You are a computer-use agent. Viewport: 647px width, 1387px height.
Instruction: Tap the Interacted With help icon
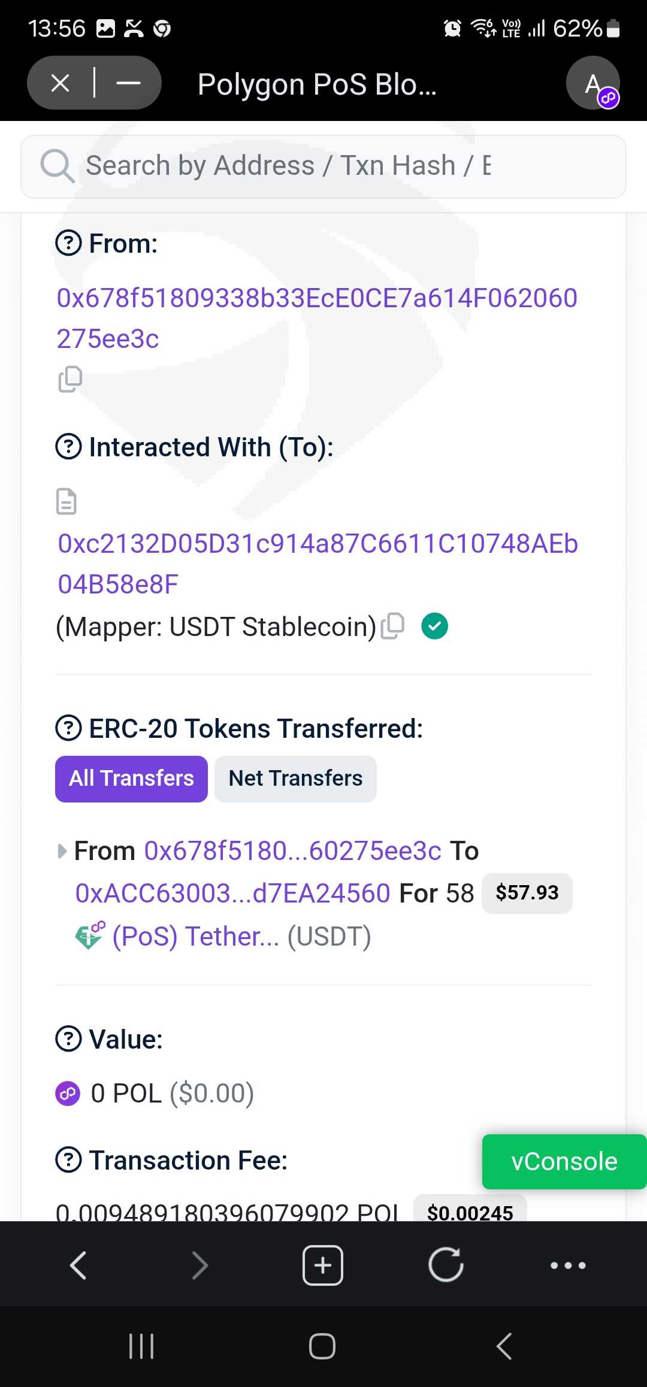[x=68, y=447]
